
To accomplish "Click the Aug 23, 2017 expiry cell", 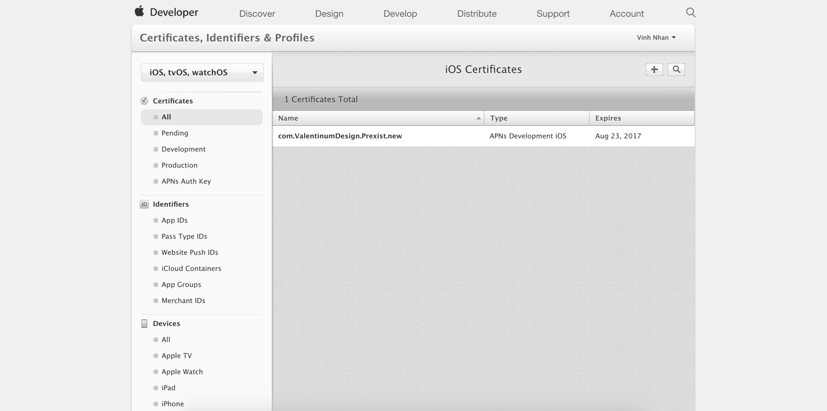I will [x=618, y=136].
